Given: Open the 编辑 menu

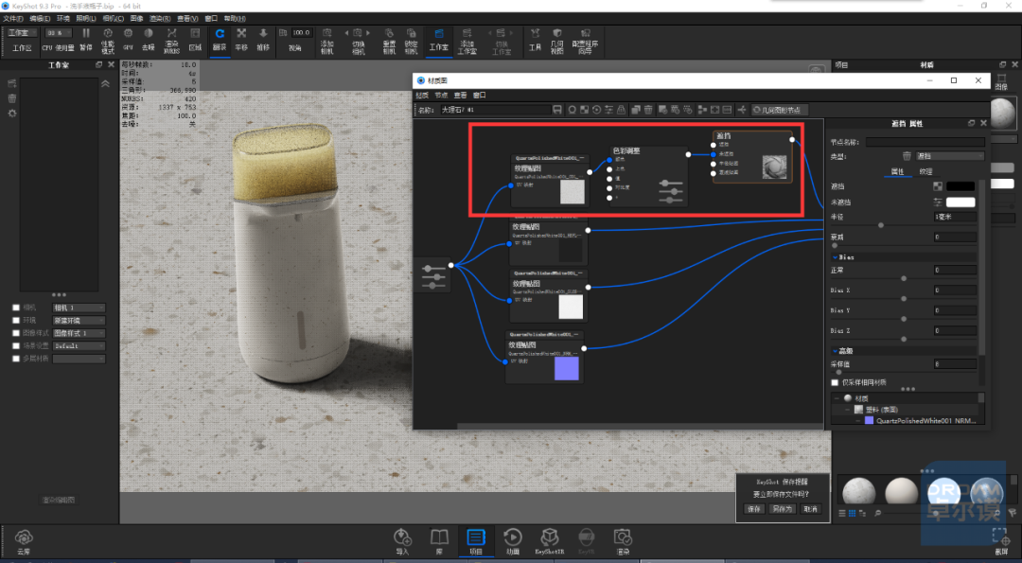Looking at the screenshot, I should pos(39,18).
